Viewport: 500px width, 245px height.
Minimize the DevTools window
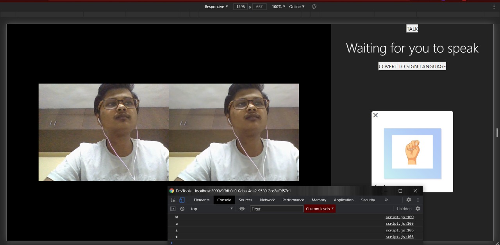(x=386, y=191)
